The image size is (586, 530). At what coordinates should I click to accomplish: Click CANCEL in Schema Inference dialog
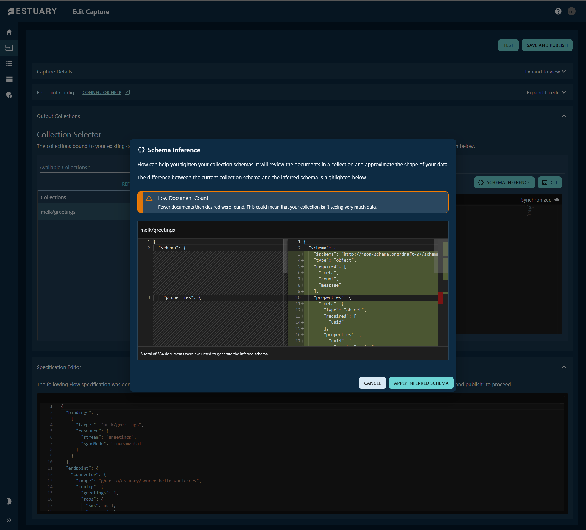click(372, 383)
